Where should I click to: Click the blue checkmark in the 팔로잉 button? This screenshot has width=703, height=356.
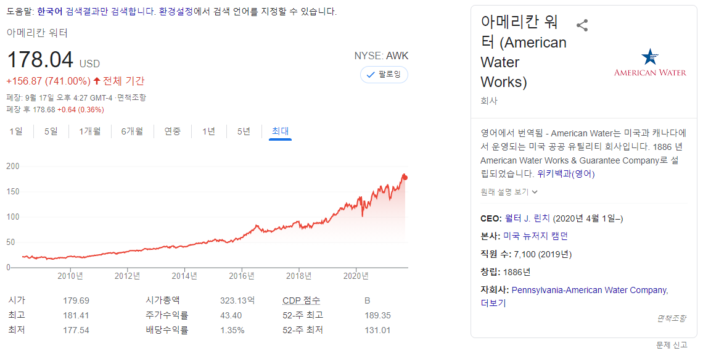[x=370, y=74]
